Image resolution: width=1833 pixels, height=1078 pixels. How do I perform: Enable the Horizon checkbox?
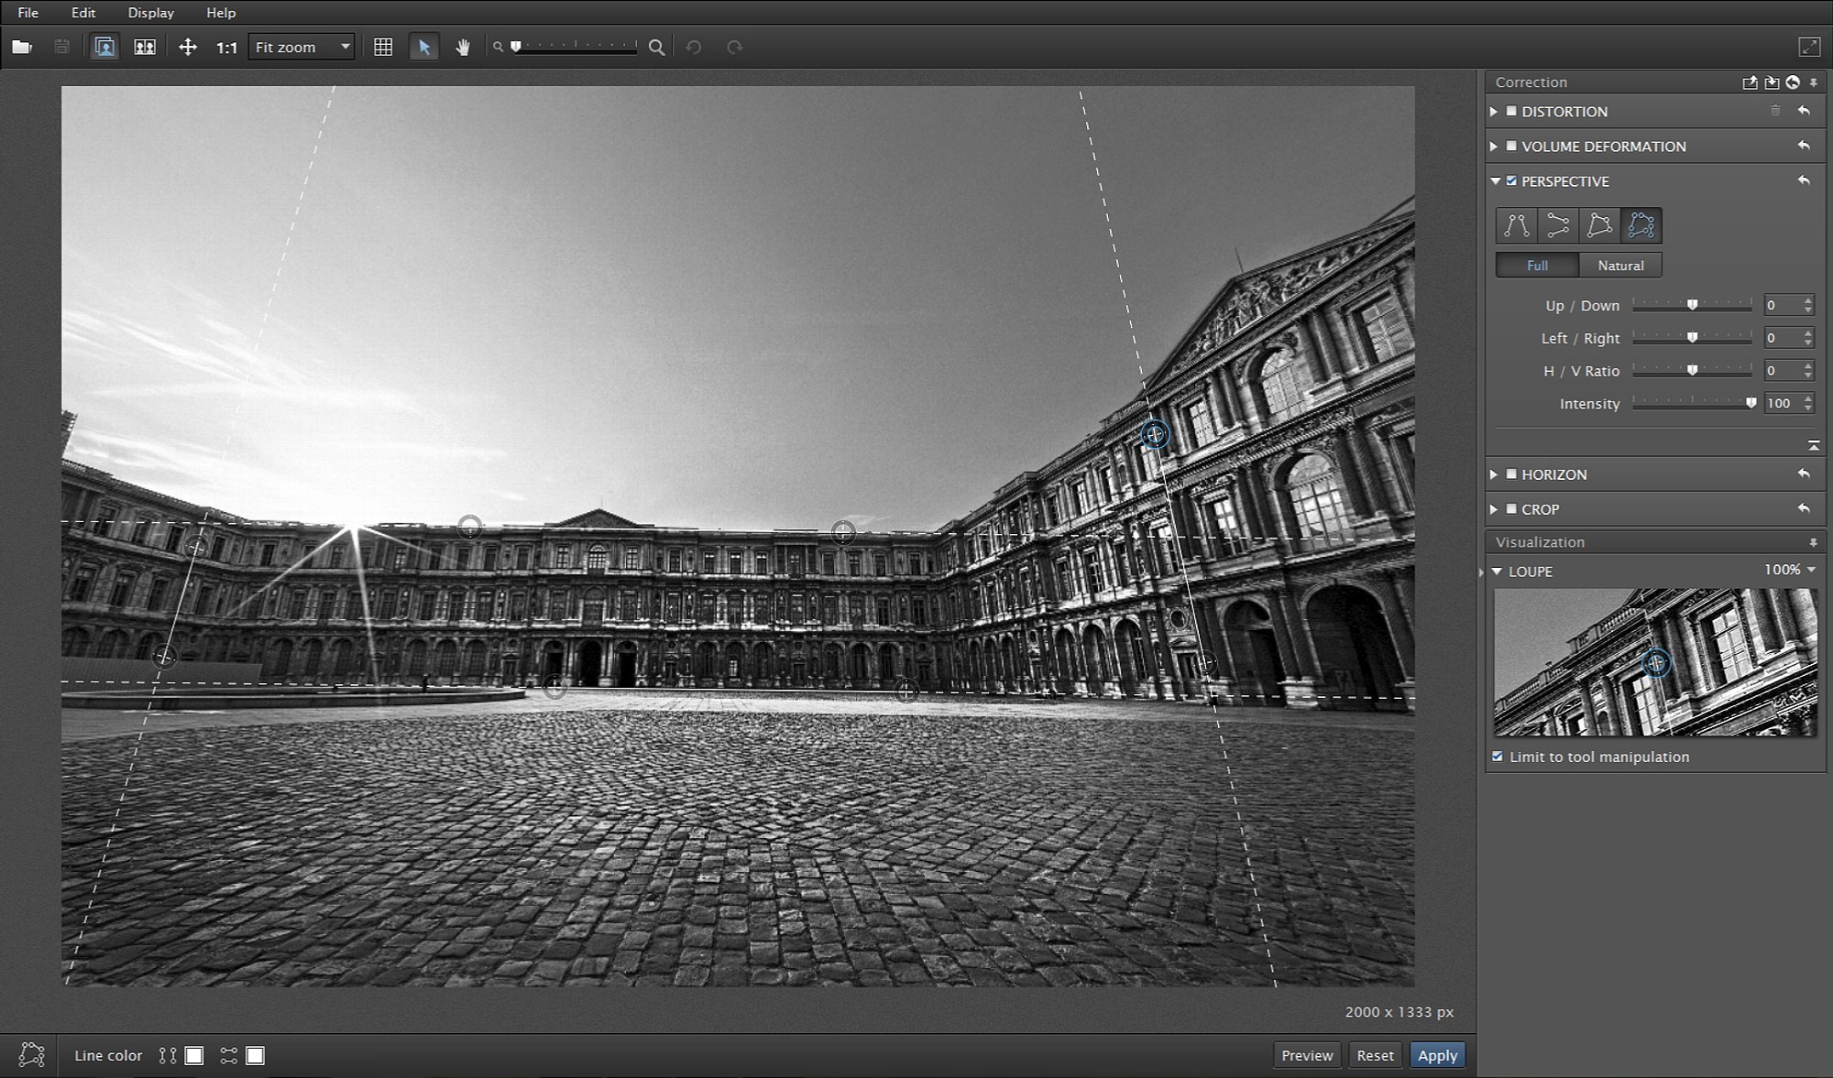click(1511, 474)
